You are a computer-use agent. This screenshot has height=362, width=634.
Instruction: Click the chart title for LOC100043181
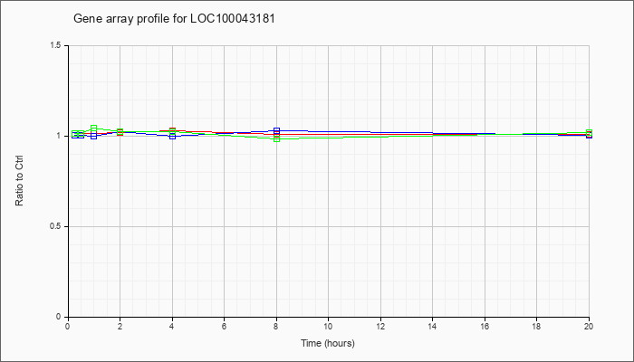(174, 19)
